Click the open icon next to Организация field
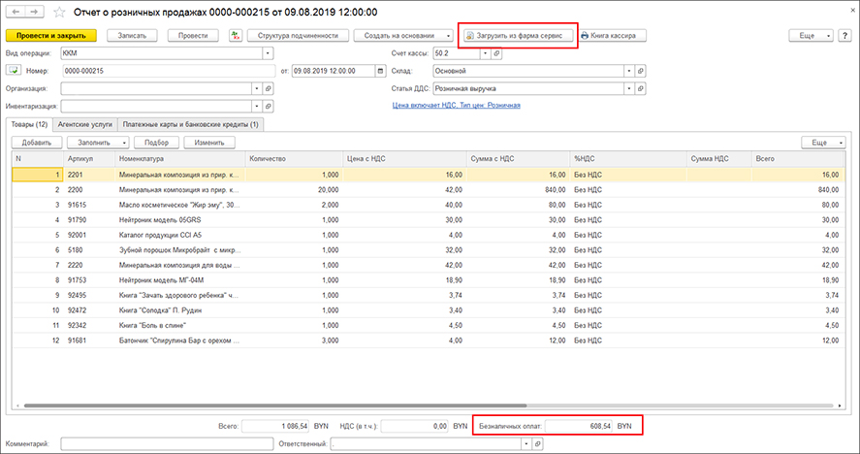 coord(268,88)
